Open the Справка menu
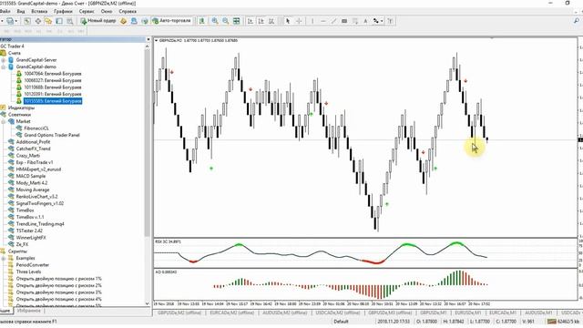The image size is (583, 328). [x=128, y=11]
